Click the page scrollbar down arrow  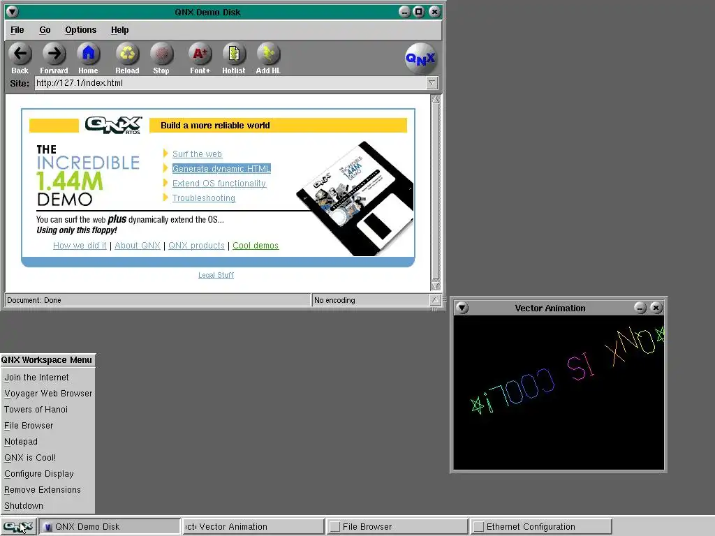tap(436, 285)
